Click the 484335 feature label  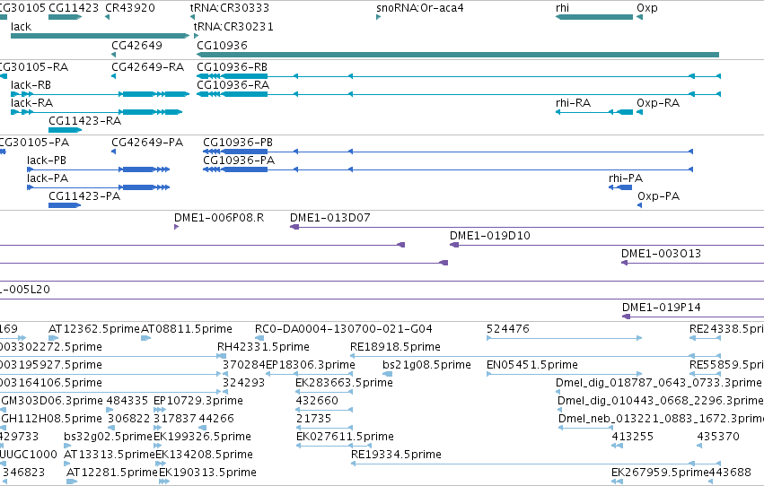coord(127,401)
